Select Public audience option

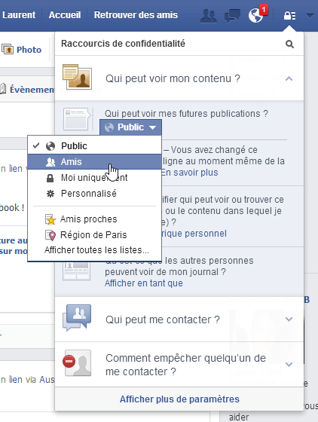click(94, 146)
